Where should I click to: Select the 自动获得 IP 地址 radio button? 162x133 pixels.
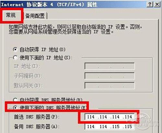[15, 49]
